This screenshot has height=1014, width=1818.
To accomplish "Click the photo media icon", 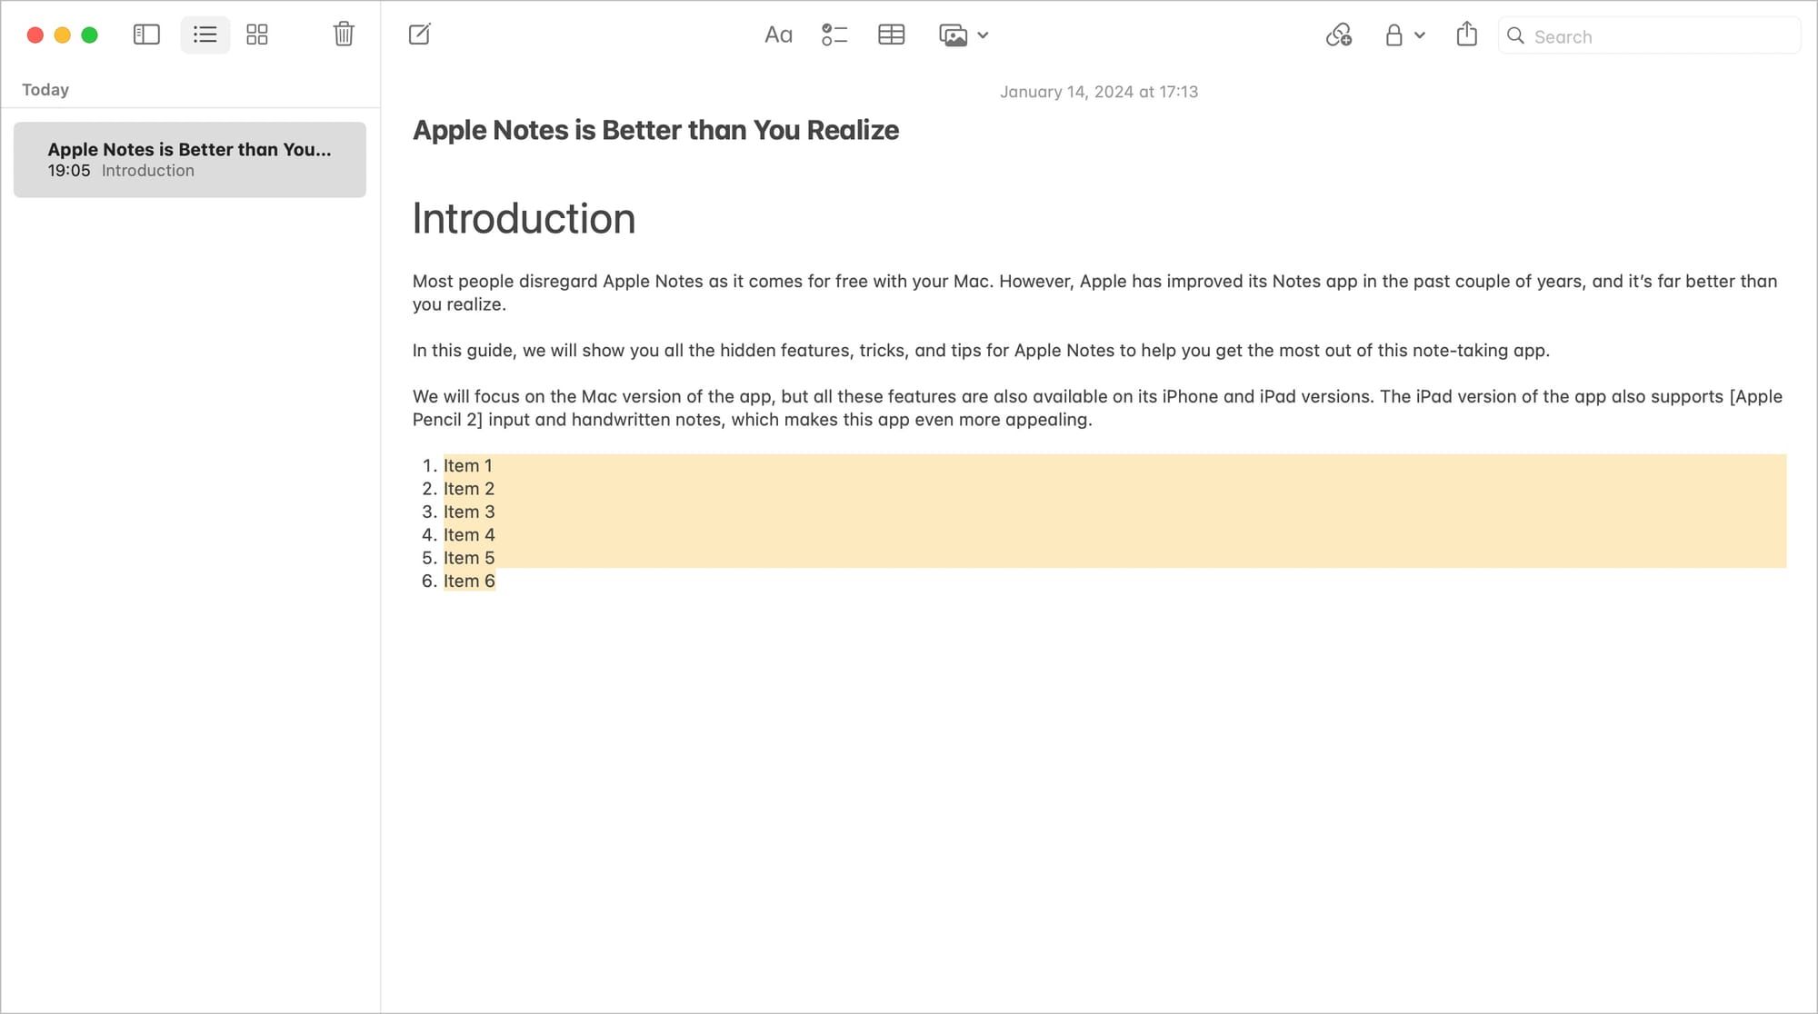I will coord(953,35).
